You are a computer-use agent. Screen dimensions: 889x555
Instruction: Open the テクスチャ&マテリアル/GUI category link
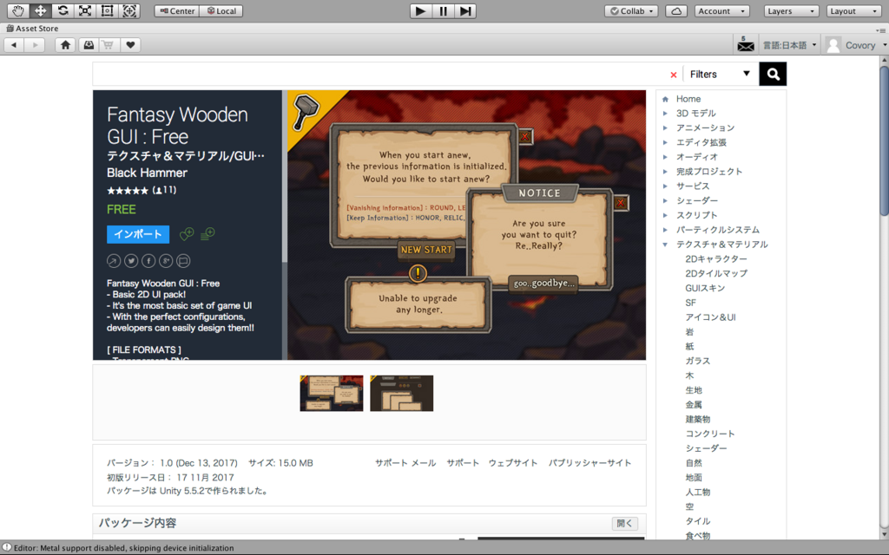tap(186, 156)
